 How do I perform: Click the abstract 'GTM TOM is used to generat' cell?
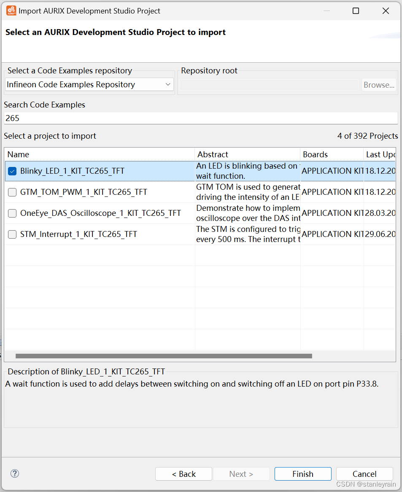click(x=248, y=192)
